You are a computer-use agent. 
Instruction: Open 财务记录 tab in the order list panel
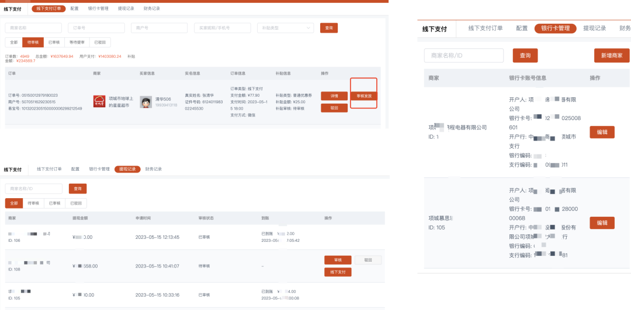point(152,8)
